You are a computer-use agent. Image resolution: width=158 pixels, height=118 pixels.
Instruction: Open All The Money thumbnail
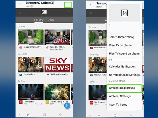(57, 92)
